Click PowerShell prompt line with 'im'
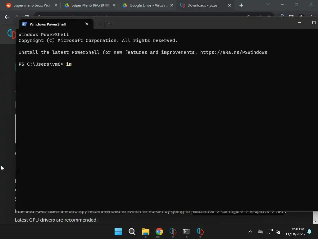The width and height of the screenshot is (318, 239). (x=45, y=64)
